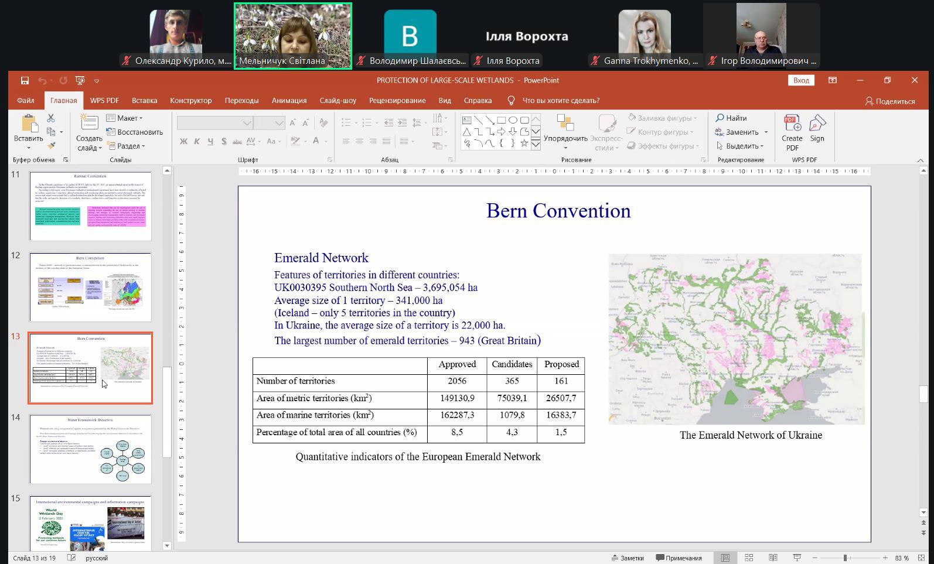Adjust the zoom slider in status bar

point(845,558)
